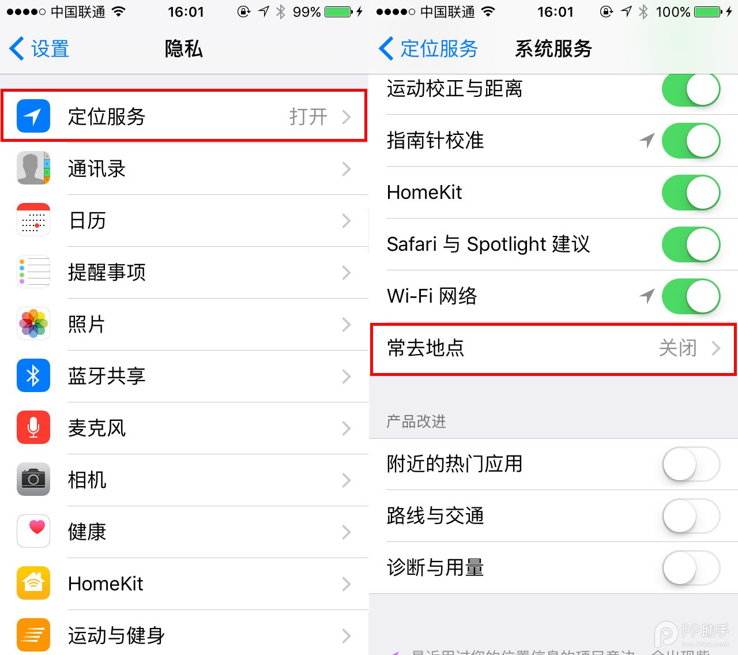This screenshot has width=738, height=655.
Task: Open the 提醒事项 row chevron
Action: 347,273
